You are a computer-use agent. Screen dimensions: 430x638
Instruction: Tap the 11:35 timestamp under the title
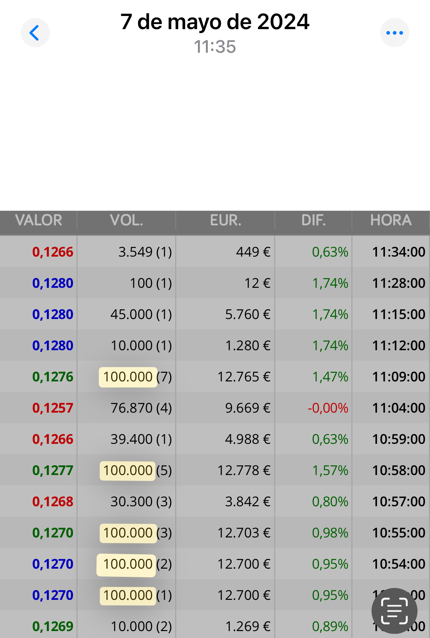pos(215,47)
